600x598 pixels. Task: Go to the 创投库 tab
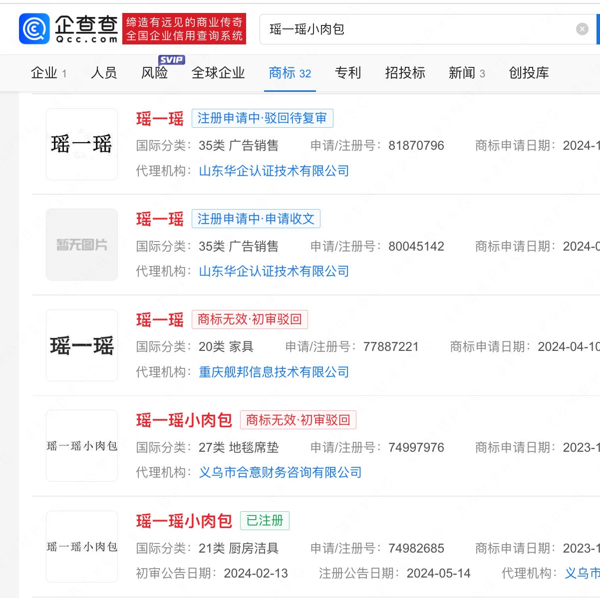click(529, 73)
